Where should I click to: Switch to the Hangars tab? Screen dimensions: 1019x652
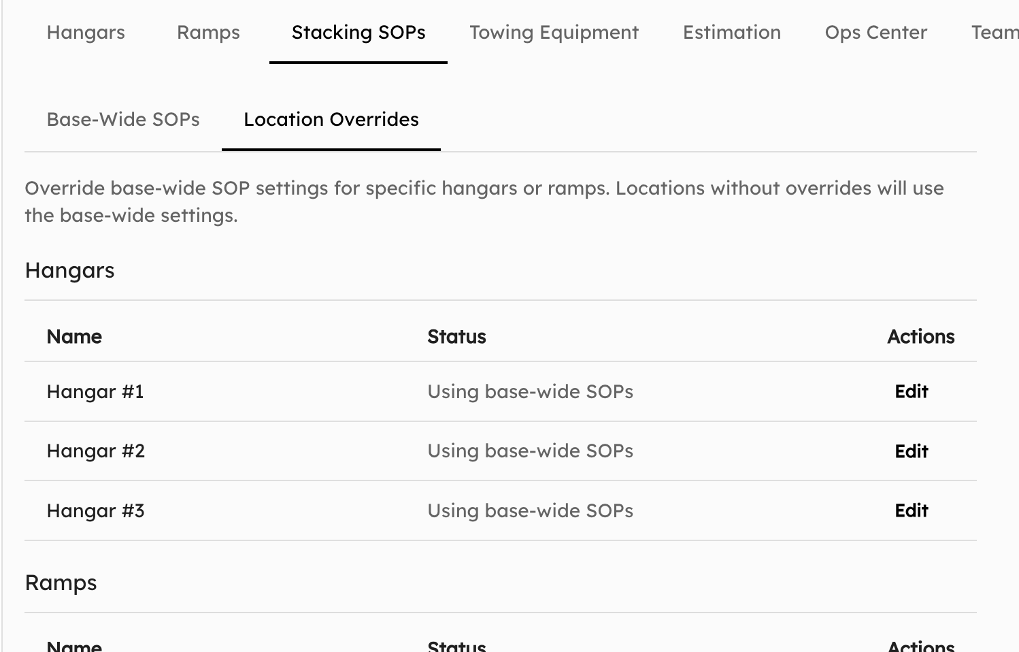[86, 32]
